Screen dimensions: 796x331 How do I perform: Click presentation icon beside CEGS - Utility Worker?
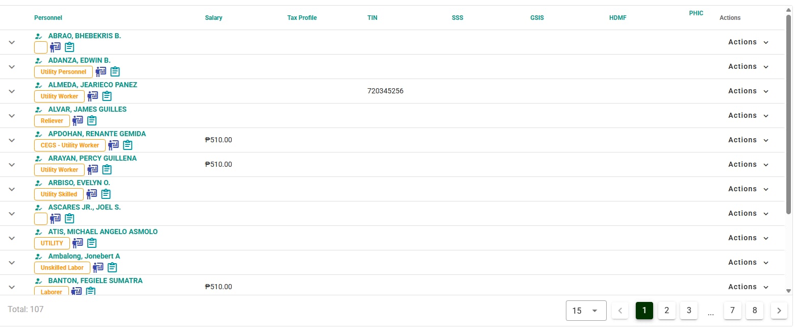coord(113,145)
